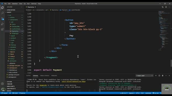Switch to the Debug Console panel tab

pos(45,75)
